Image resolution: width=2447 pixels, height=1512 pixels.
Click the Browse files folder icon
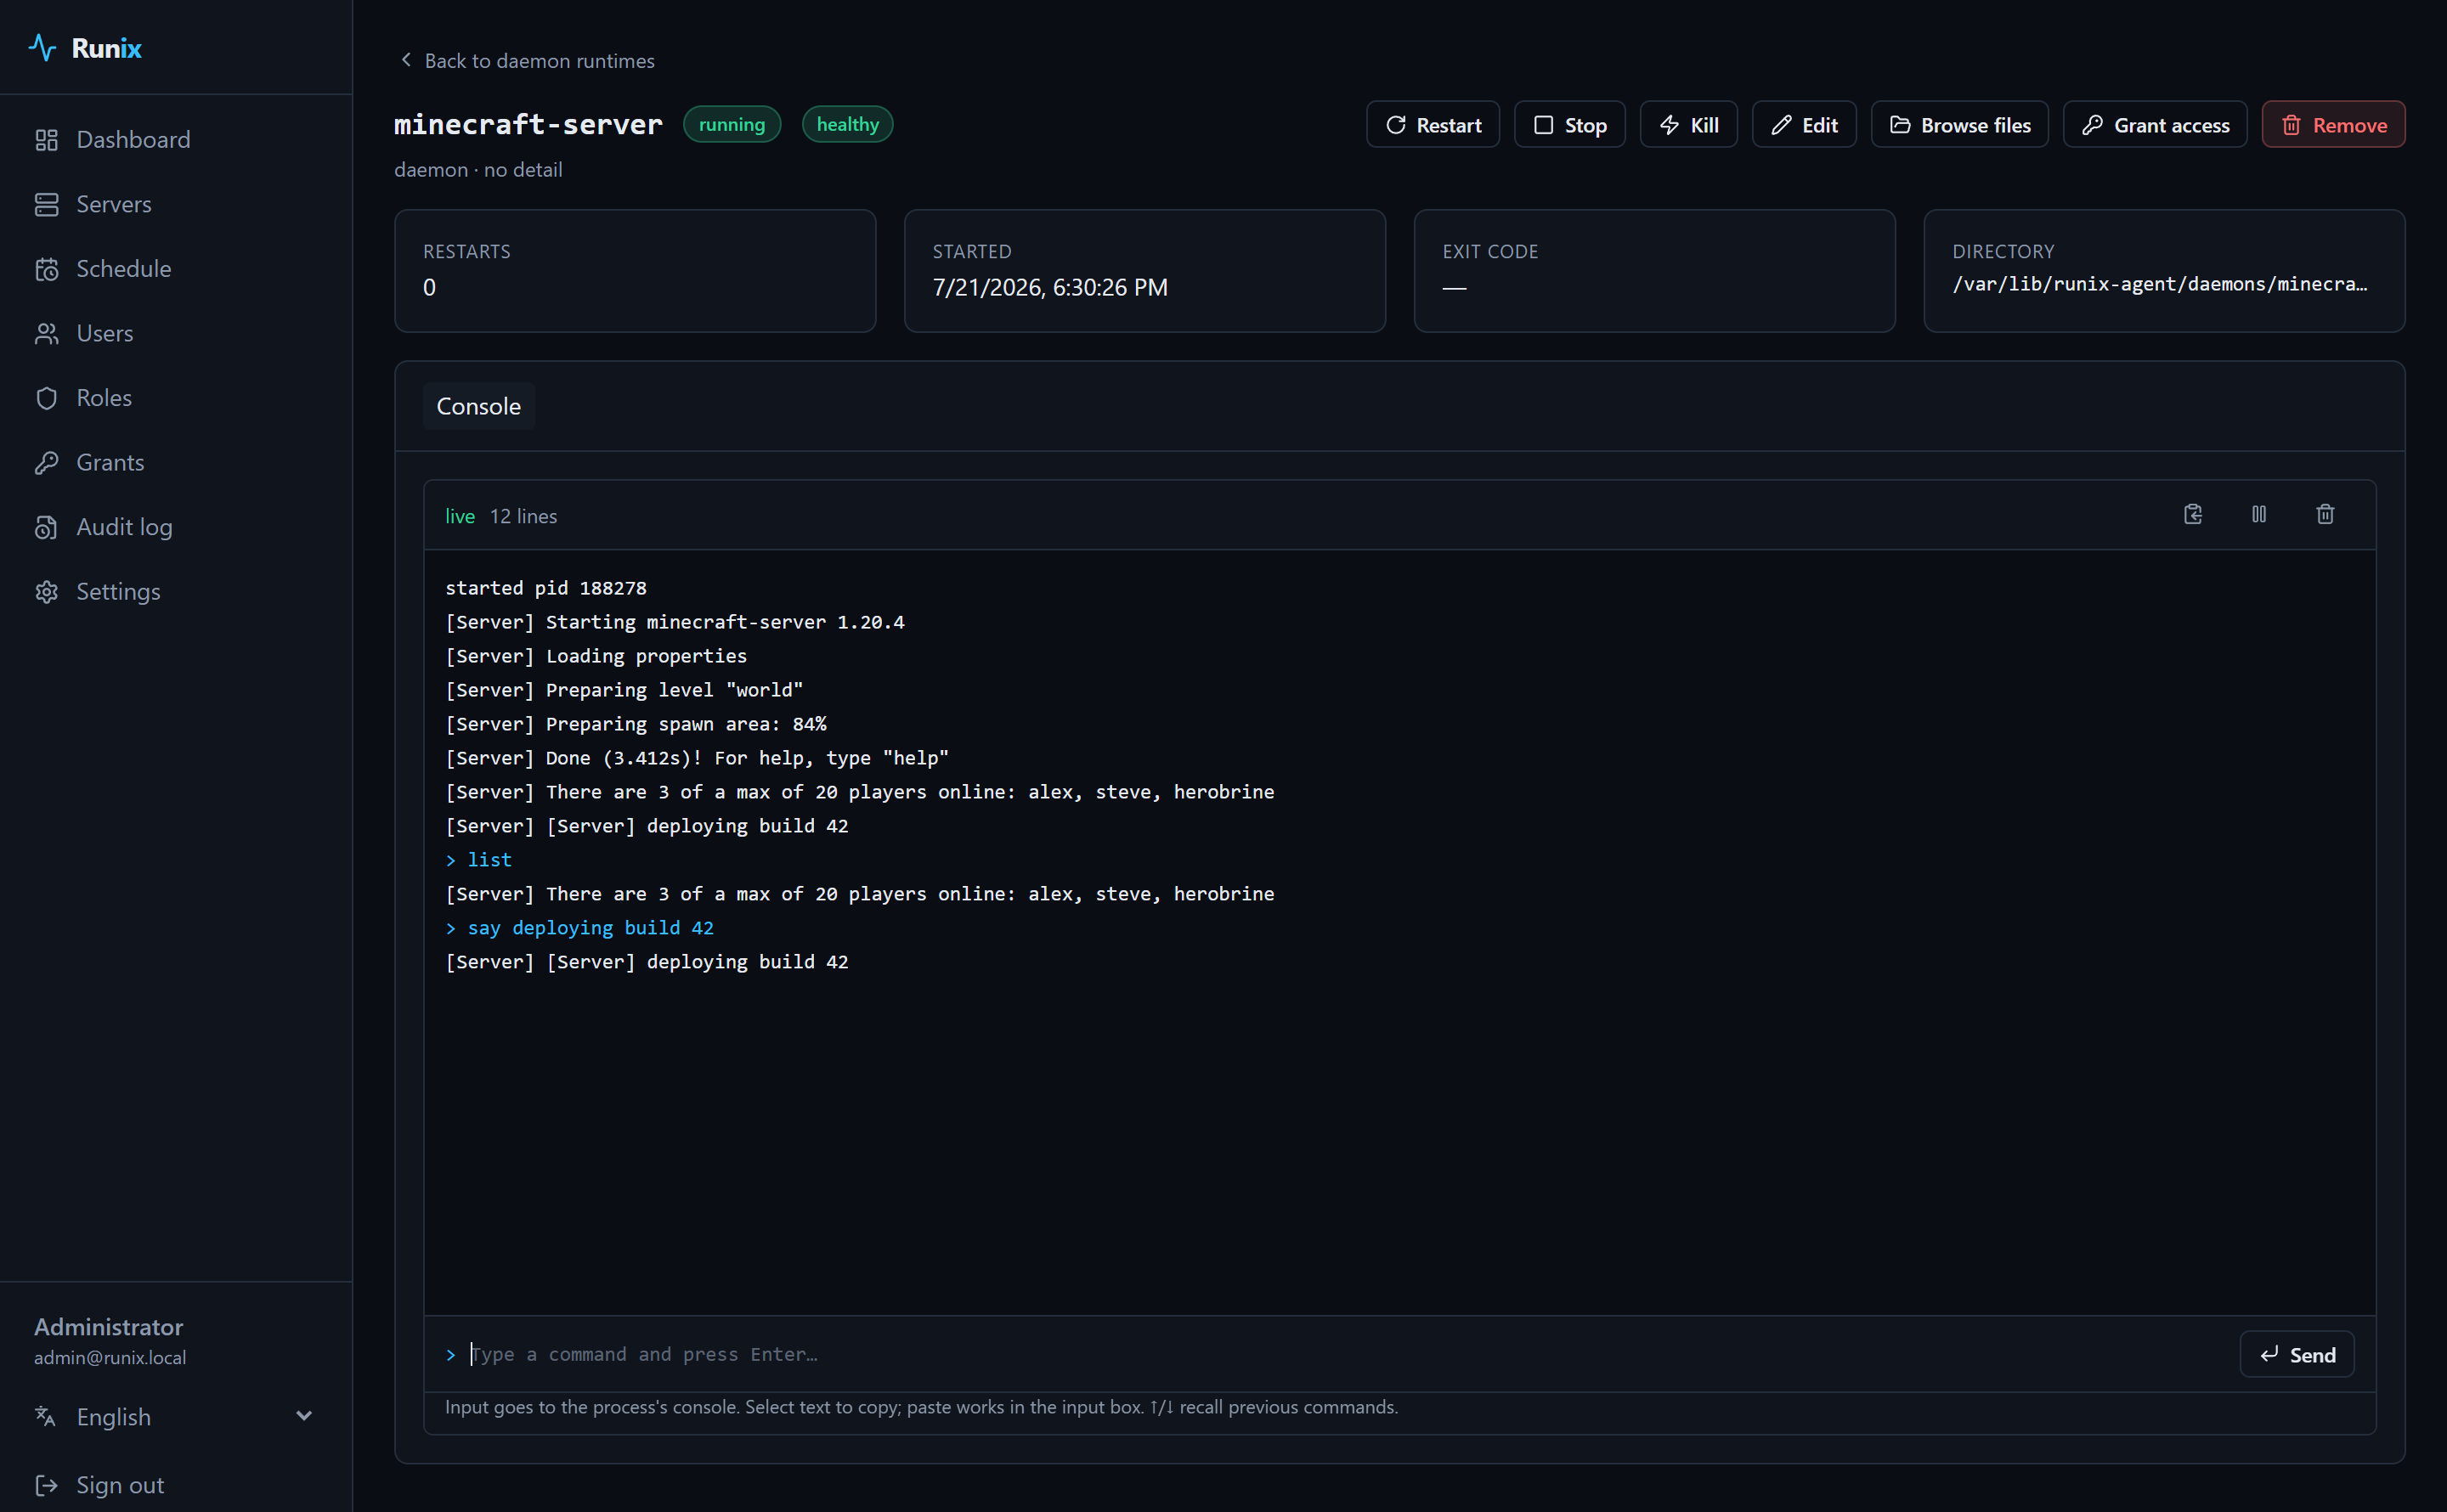pos(1899,125)
